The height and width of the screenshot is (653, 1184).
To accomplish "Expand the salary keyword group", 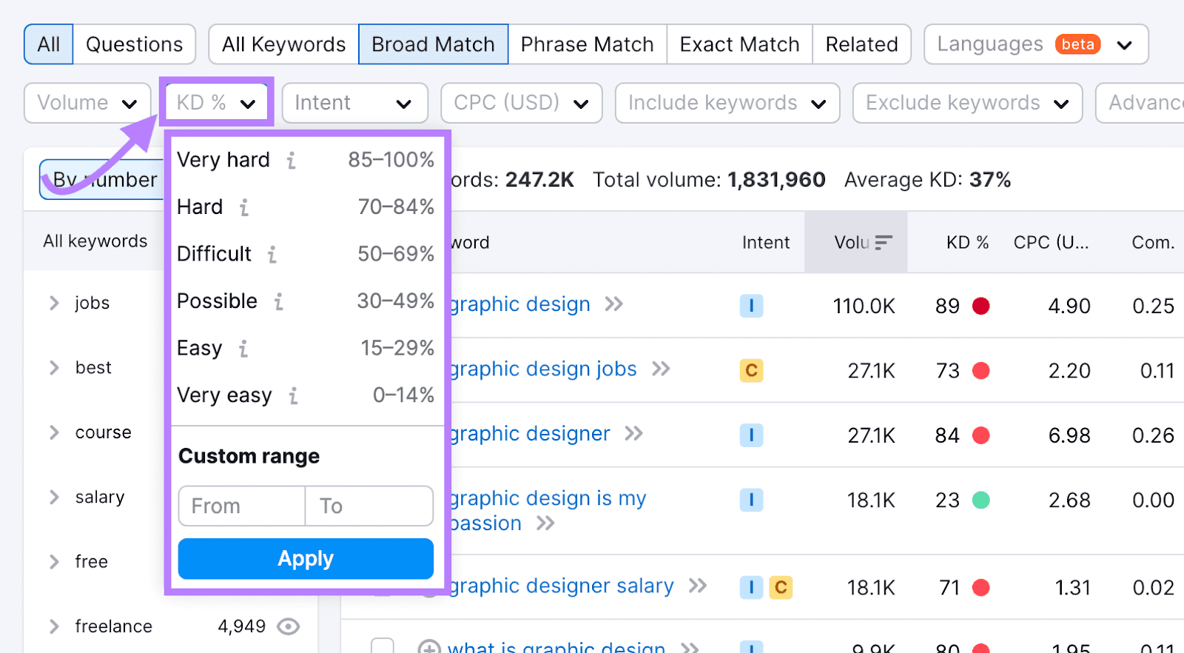I will (x=54, y=498).
